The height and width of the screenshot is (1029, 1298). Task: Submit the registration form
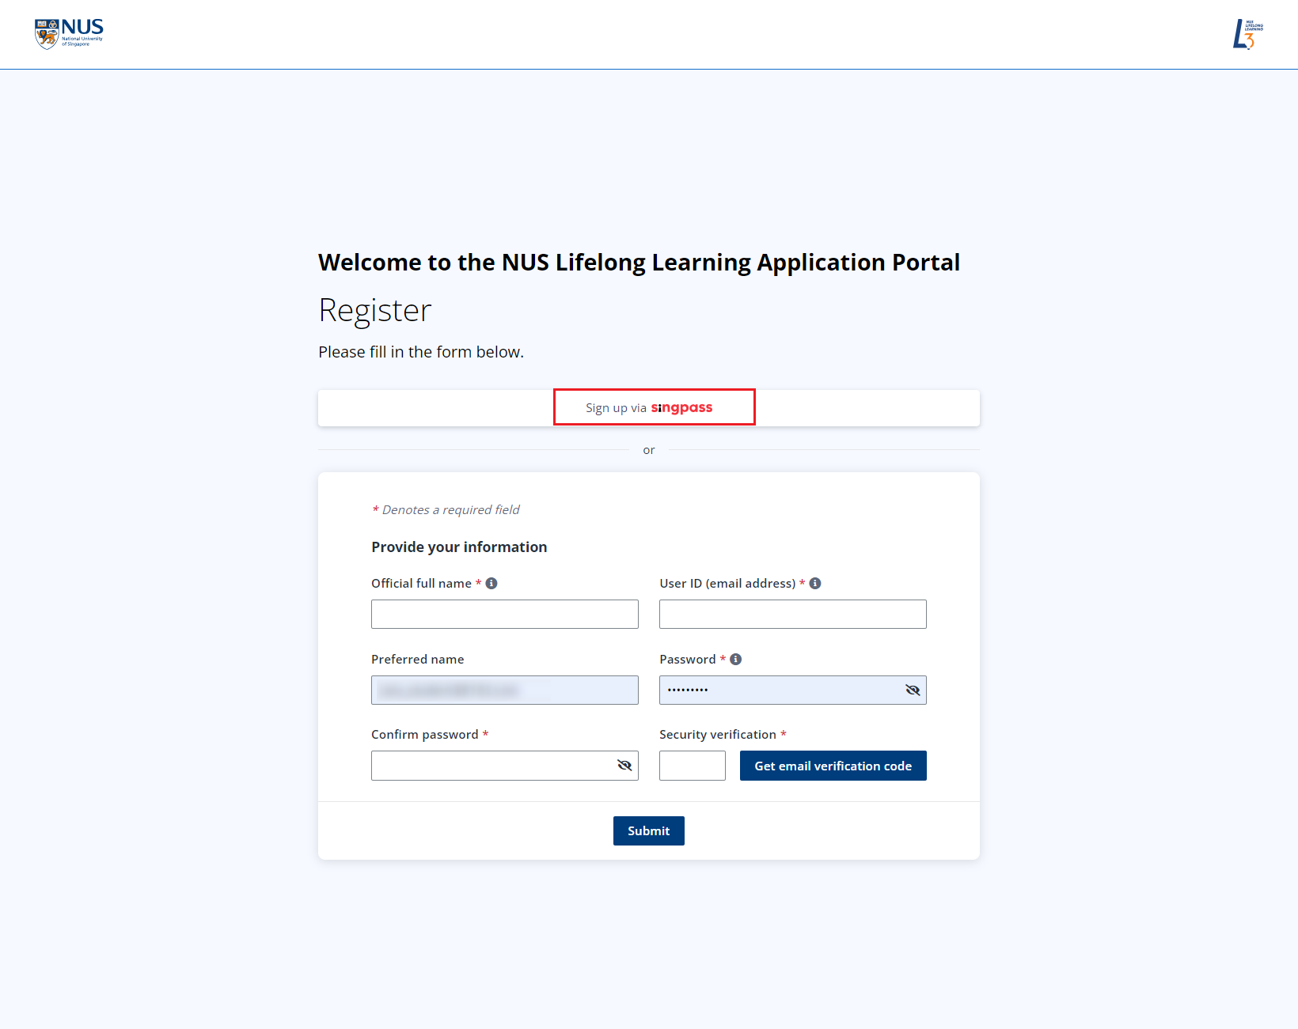point(649,830)
